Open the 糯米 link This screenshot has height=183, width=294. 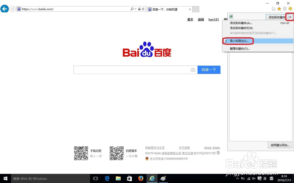(190, 19)
